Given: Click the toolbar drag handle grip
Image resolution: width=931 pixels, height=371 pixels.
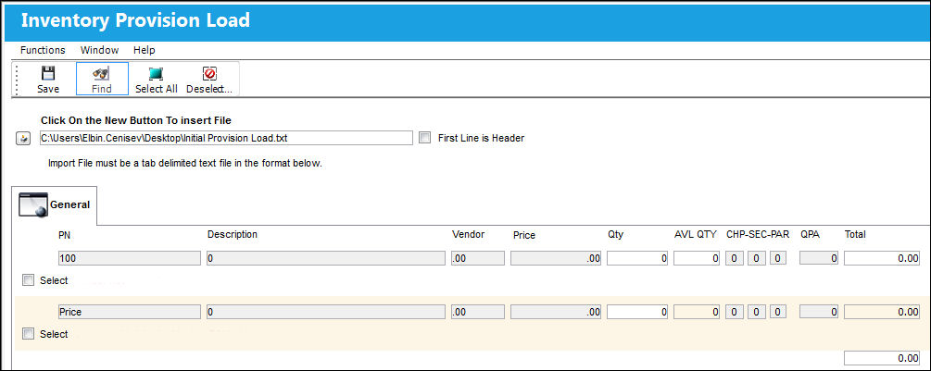Looking at the screenshot, I should click(17, 79).
